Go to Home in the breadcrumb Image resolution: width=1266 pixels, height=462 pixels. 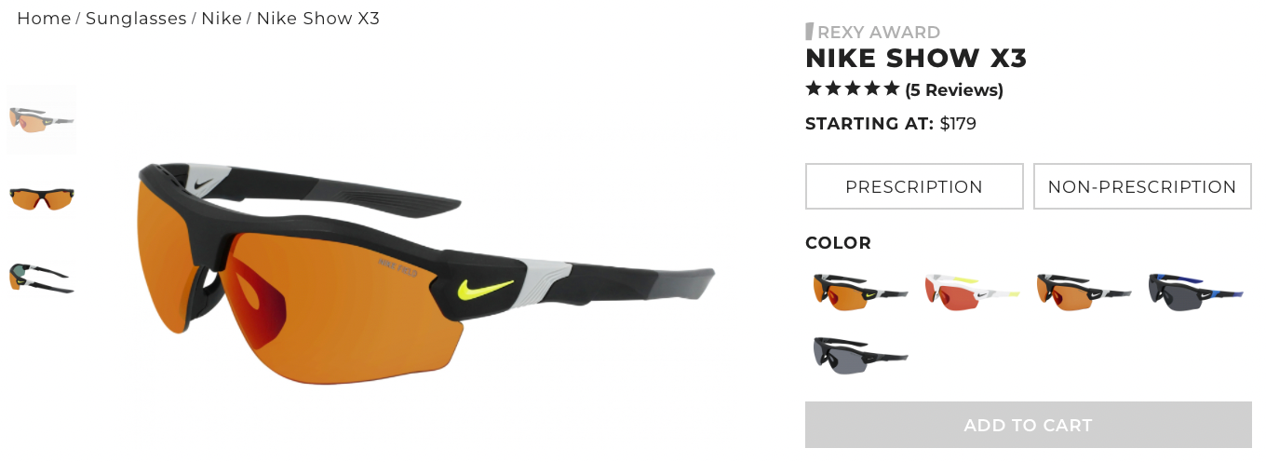point(44,19)
